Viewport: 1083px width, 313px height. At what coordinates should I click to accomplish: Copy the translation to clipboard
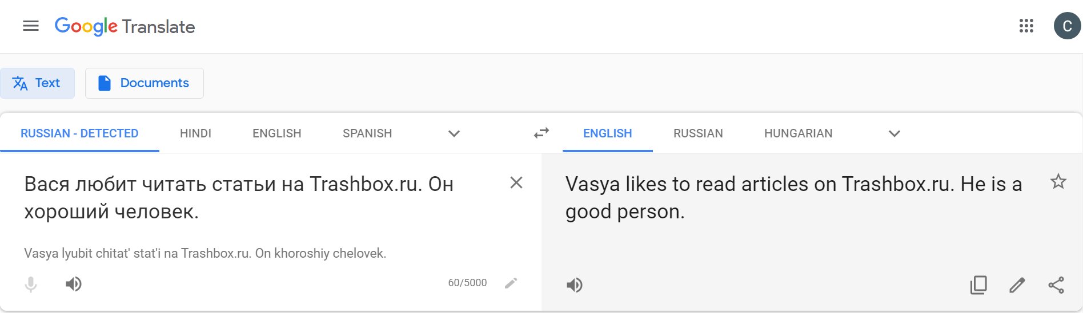(978, 285)
